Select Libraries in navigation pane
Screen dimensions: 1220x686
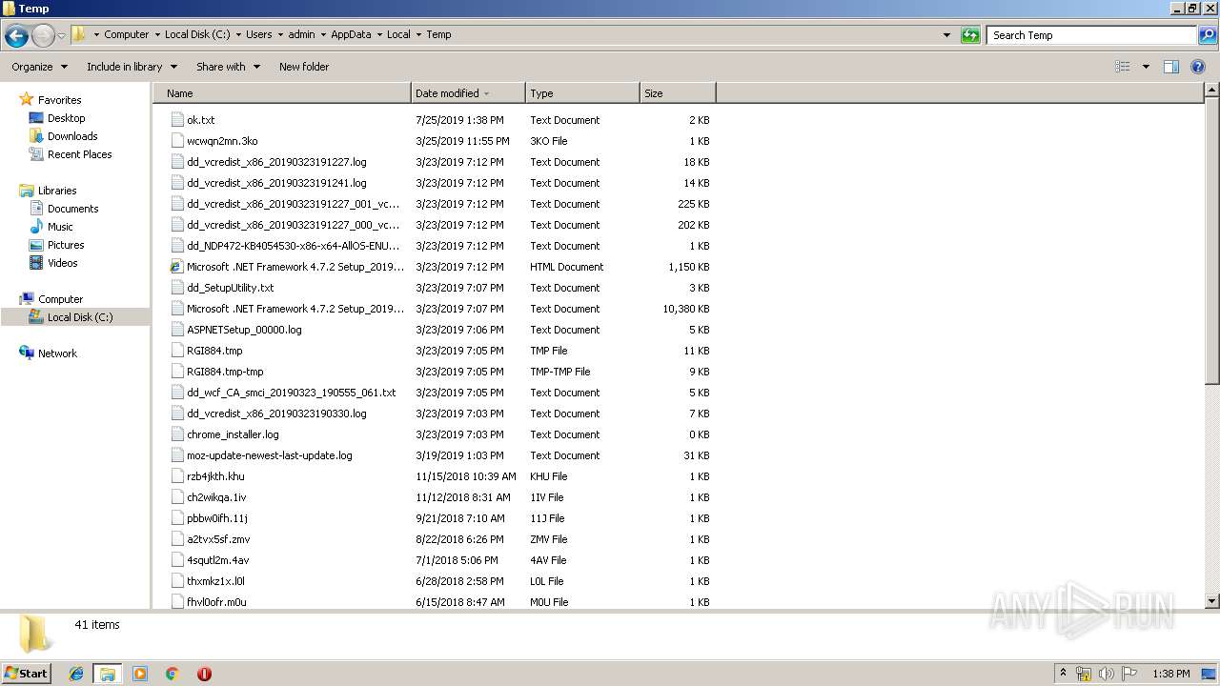57,191
